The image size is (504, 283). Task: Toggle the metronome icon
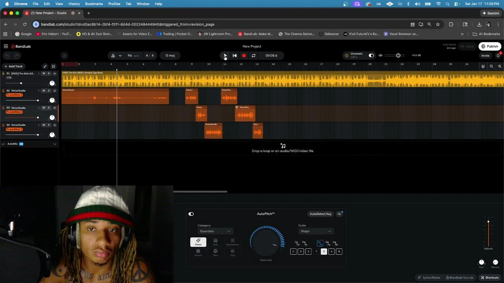click(x=113, y=55)
